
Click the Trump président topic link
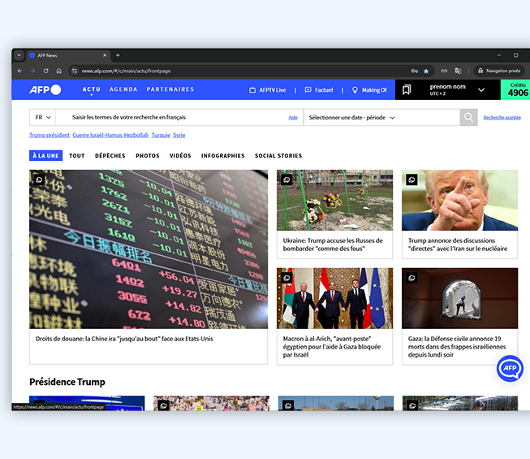point(49,135)
